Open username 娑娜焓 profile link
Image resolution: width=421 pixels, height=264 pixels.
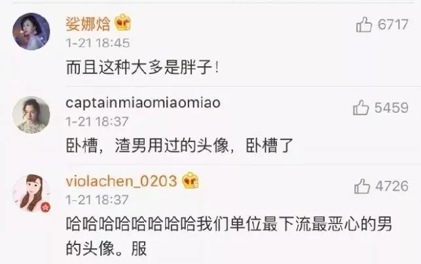[88, 24]
